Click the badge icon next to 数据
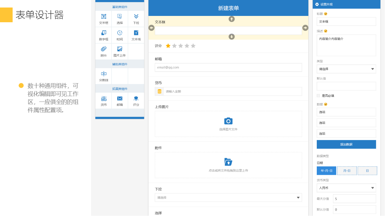 click(325, 104)
